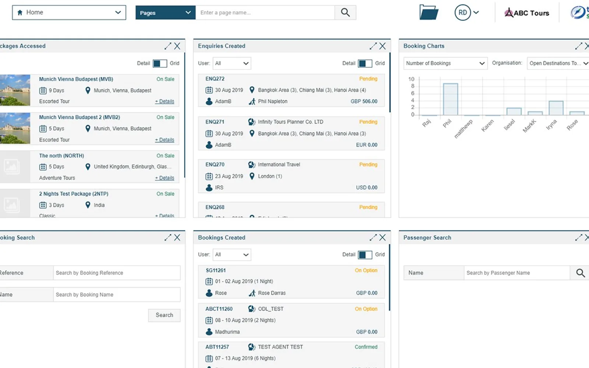589x368 pixels.
Task: Expand the Enquiries Created panel to full screen
Action: (373, 46)
